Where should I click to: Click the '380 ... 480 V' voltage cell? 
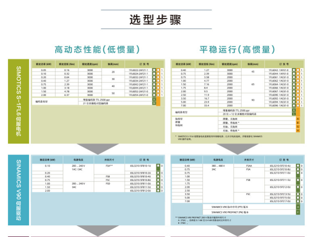[x=218, y=166]
